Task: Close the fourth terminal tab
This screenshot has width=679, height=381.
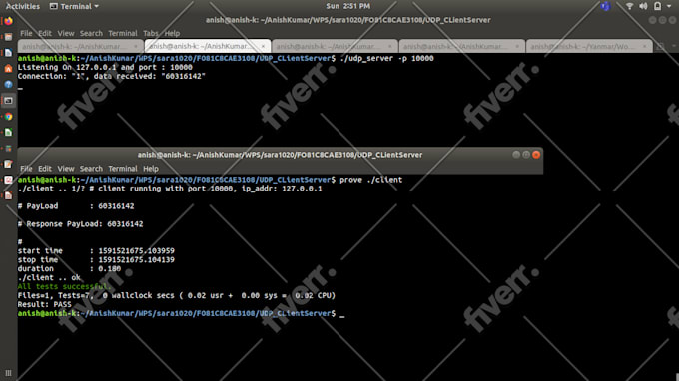Action: [517, 46]
